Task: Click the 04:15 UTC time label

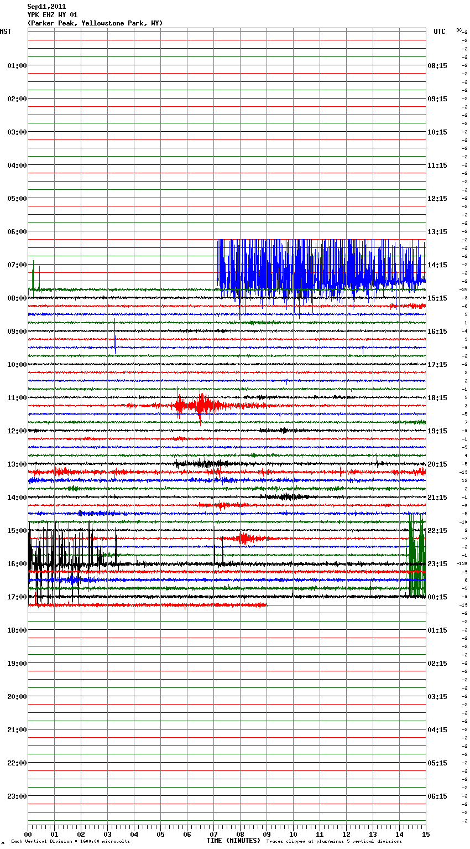Action: pyautogui.click(x=437, y=730)
